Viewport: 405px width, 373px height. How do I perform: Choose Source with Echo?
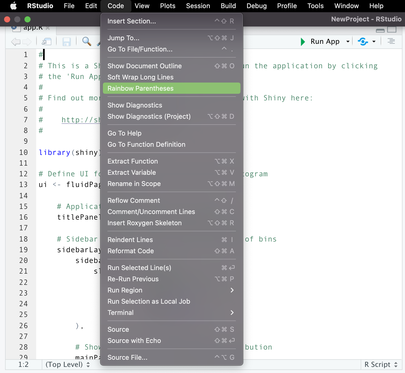(172, 341)
